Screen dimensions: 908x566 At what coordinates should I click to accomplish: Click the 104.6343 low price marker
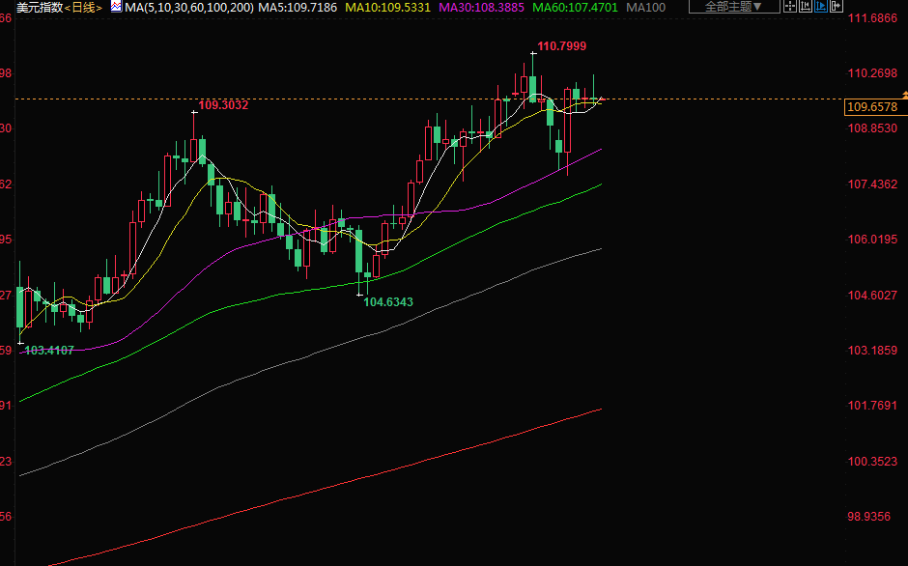point(388,302)
